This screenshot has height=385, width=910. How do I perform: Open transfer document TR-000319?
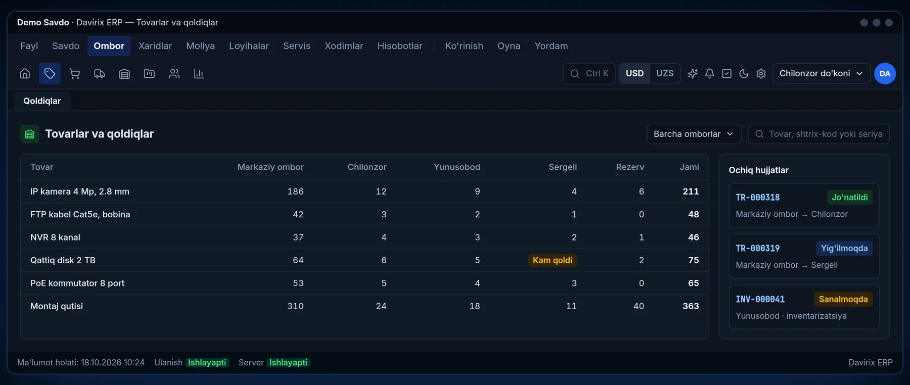(803, 256)
